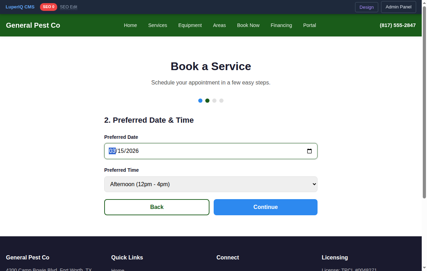Image resolution: width=427 pixels, height=271 pixels.
Task: Open the date picker calendar icon
Action: [309, 151]
